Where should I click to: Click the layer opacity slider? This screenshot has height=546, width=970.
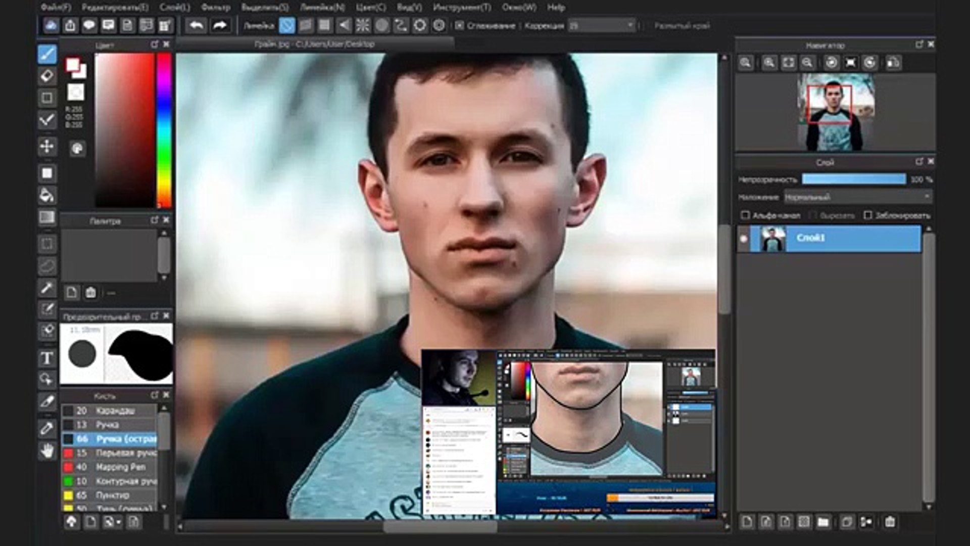854,179
